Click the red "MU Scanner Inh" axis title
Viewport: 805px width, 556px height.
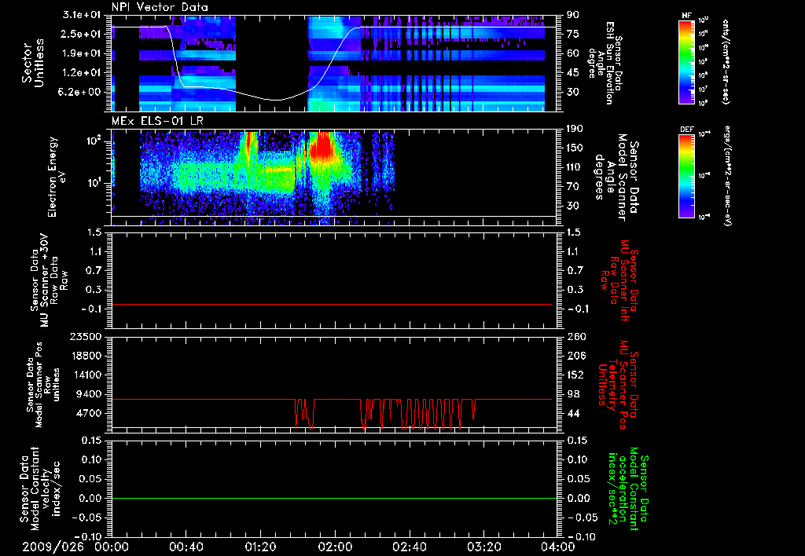pyautogui.click(x=619, y=280)
